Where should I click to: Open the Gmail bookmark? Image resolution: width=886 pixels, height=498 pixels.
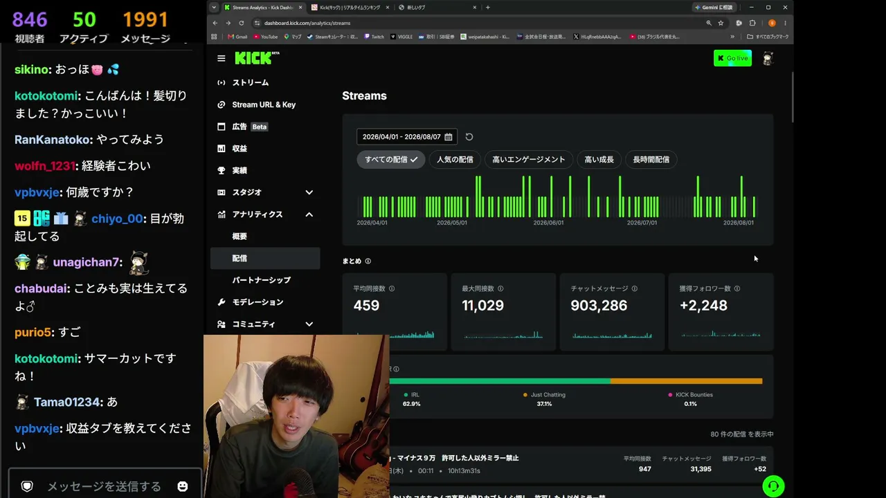tap(237, 37)
